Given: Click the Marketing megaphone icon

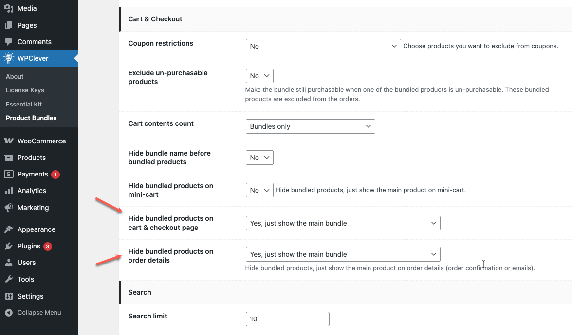Looking at the screenshot, I should (x=9, y=208).
